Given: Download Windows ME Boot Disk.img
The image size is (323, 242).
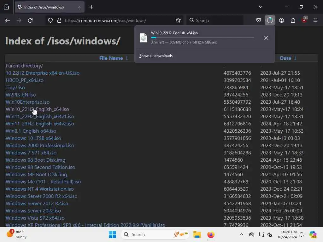Looking at the screenshot, I should click(36, 175).
